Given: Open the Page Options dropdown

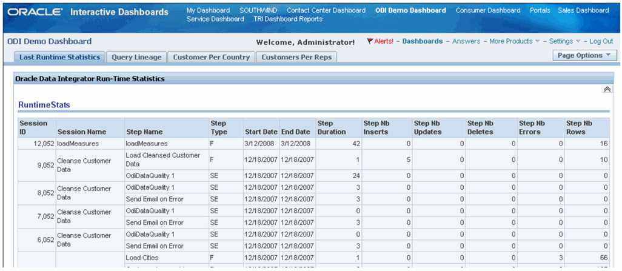Looking at the screenshot, I should coord(584,56).
